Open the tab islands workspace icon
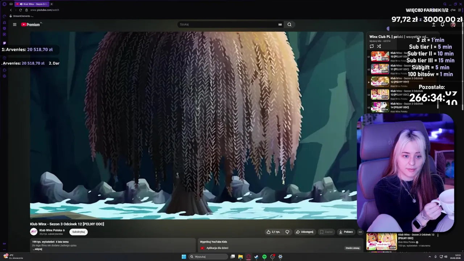Viewport: 464px width, 261px height. tap(11, 4)
